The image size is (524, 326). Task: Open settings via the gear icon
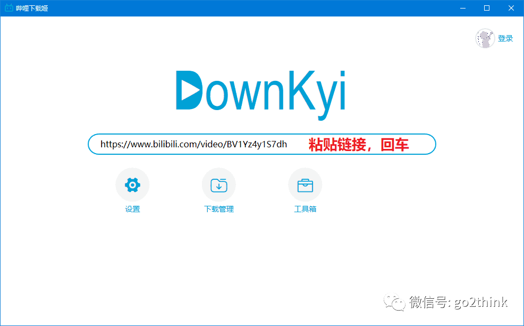tap(132, 185)
